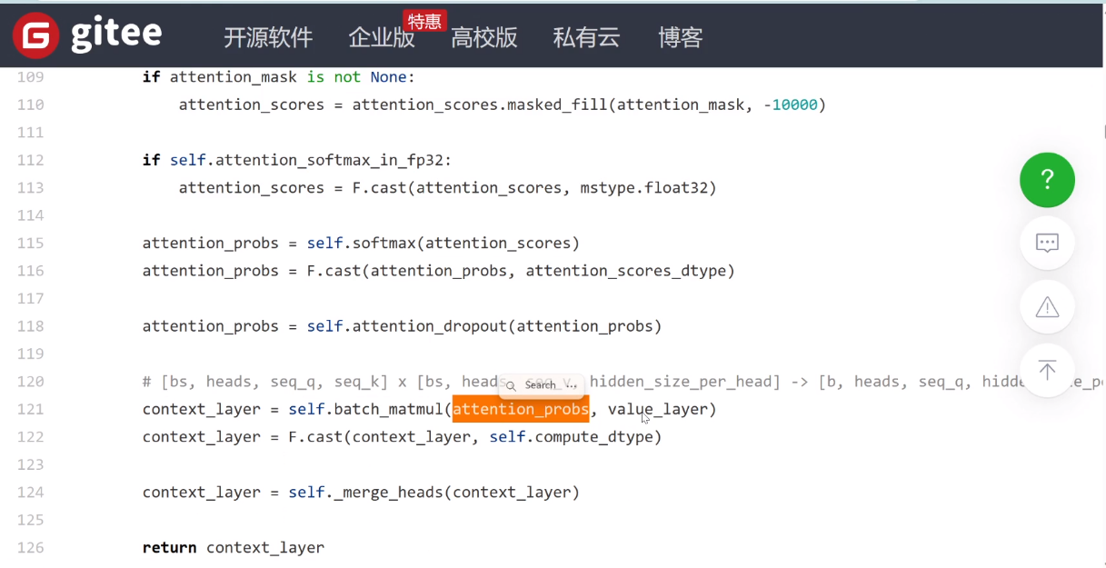This screenshot has width=1106, height=568.
Task: Click the '-10000' value in line 110
Action: pyautogui.click(x=790, y=105)
